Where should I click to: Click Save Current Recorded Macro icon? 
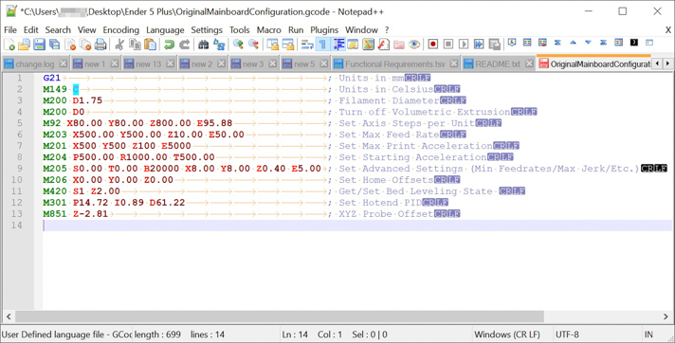tap(495, 44)
